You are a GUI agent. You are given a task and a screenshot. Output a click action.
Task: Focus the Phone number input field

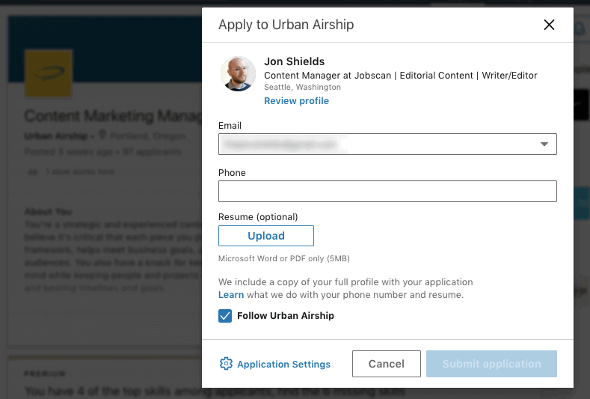(x=387, y=192)
